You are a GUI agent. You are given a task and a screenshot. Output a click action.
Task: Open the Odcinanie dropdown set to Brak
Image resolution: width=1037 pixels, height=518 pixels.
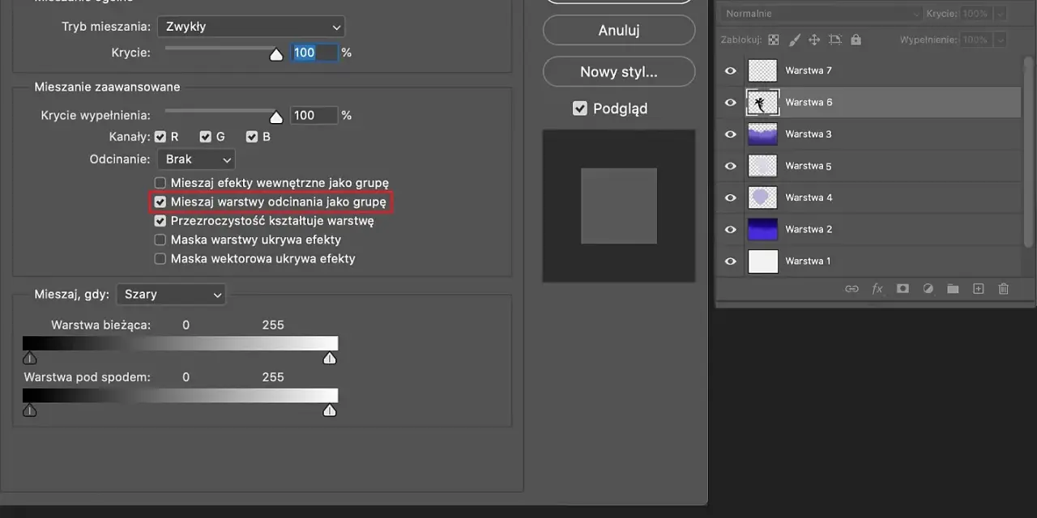tap(196, 159)
